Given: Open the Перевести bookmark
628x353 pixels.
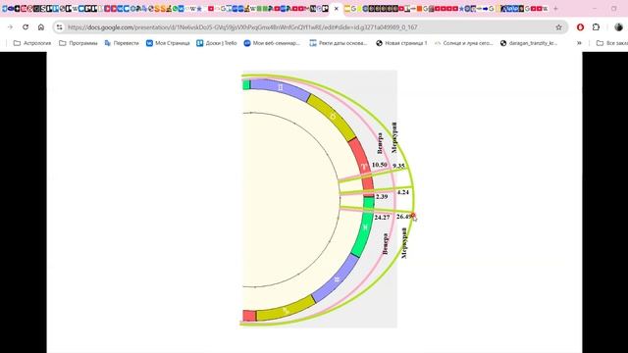Looking at the screenshot, I should (x=122, y=43).
